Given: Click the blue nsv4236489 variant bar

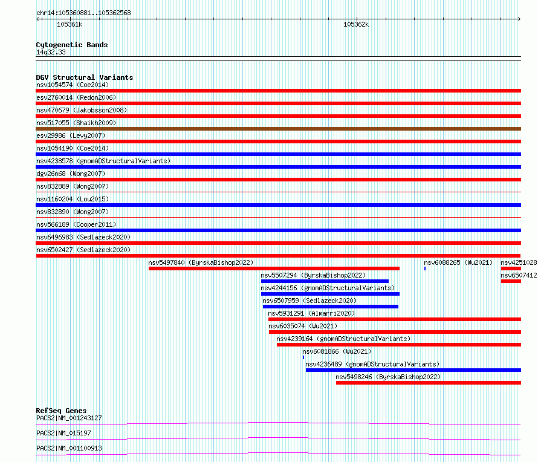Looking at the screenshot, I should 413,370.
